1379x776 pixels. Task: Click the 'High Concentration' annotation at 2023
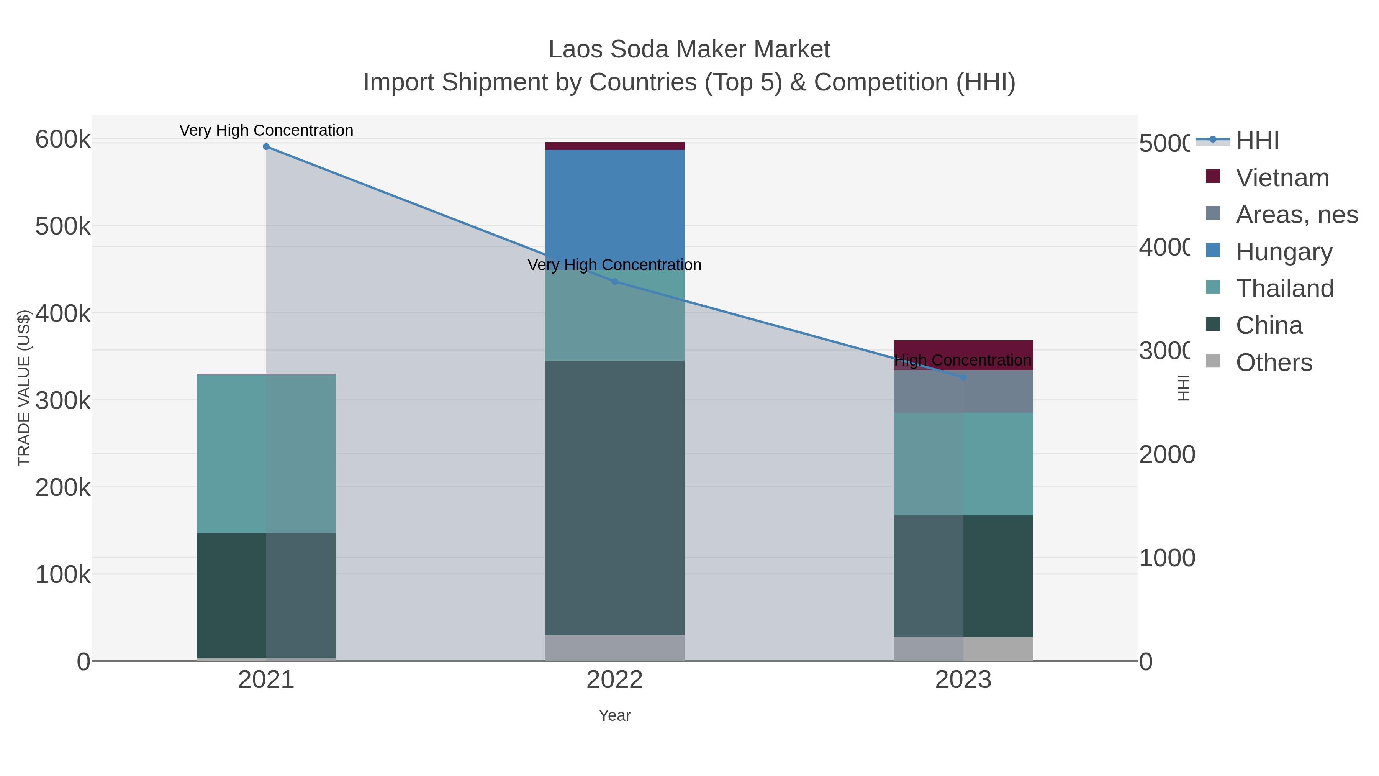point(963,361)
